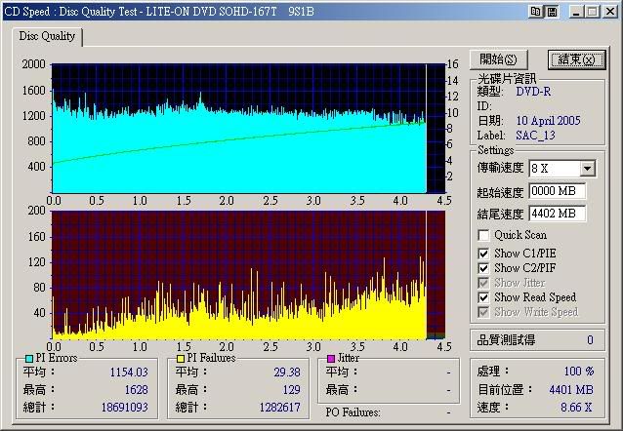Toggle the Show C1/PIE checkbox
The width and height of the screenshot is (623, 431).
(x=483, y=254)
